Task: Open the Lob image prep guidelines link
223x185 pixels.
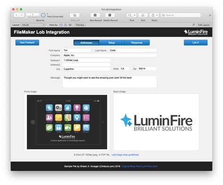Action: click(x=125, y=155)
